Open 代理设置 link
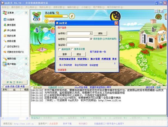This screenshot has height=127, width=168. [106, 59]
